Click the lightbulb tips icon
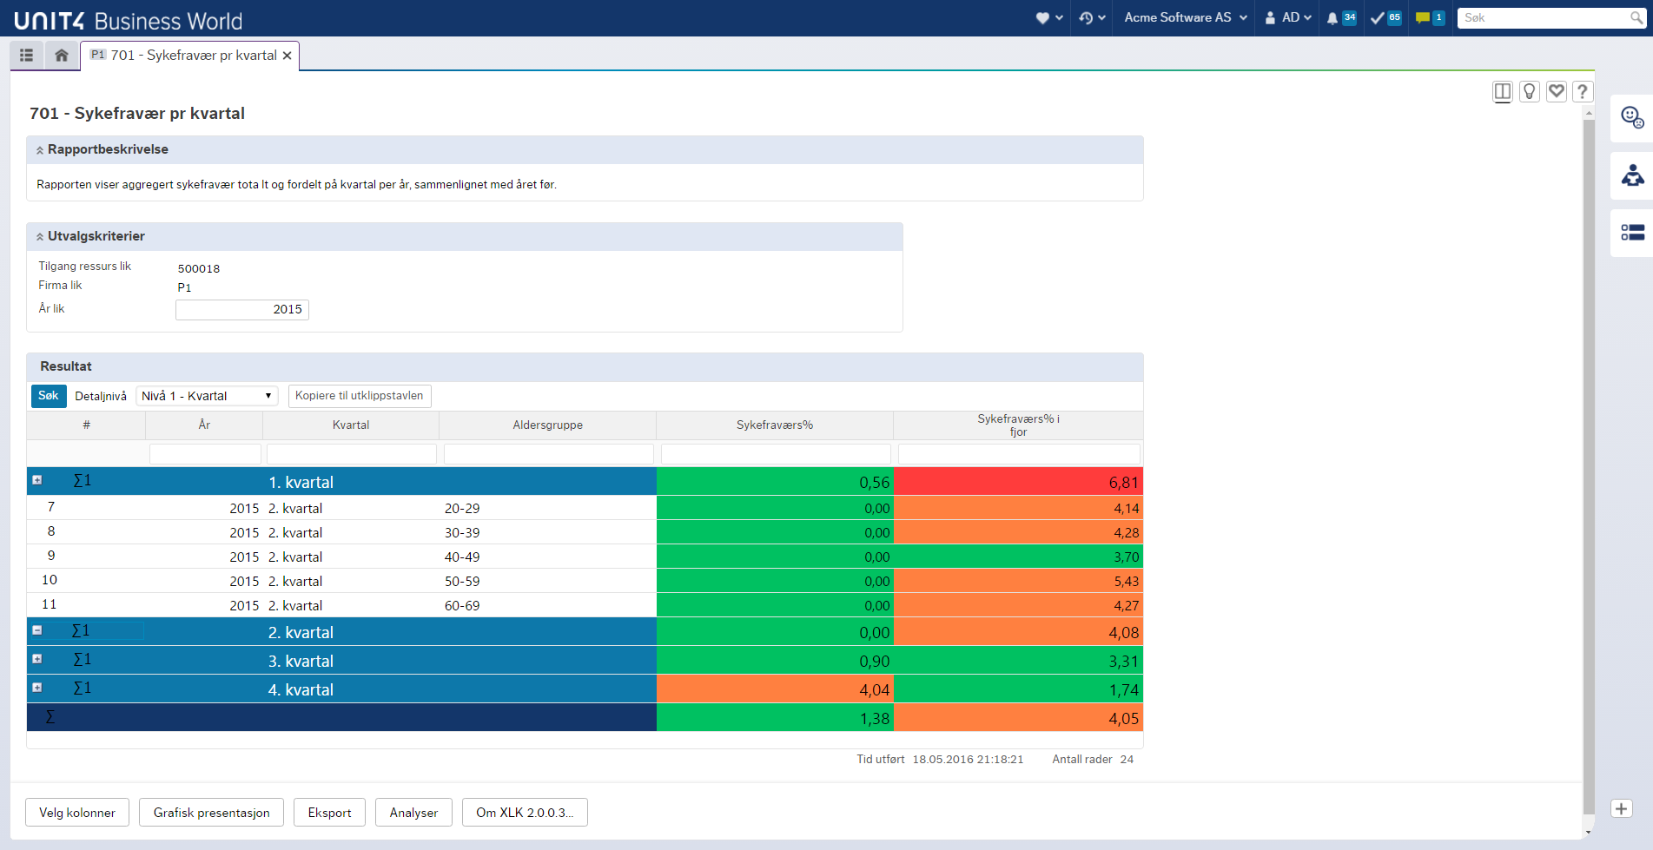 1530,91
